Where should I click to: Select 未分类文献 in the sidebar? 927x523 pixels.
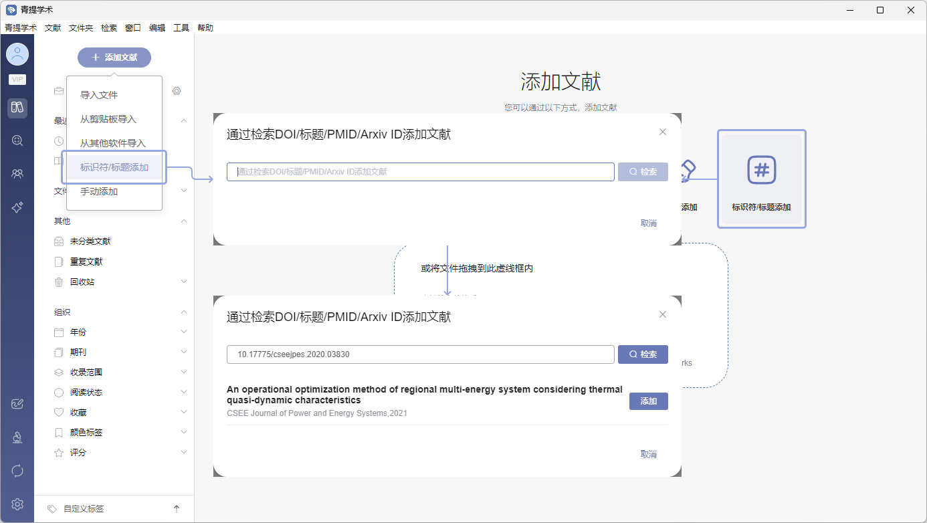coord(90,241)
